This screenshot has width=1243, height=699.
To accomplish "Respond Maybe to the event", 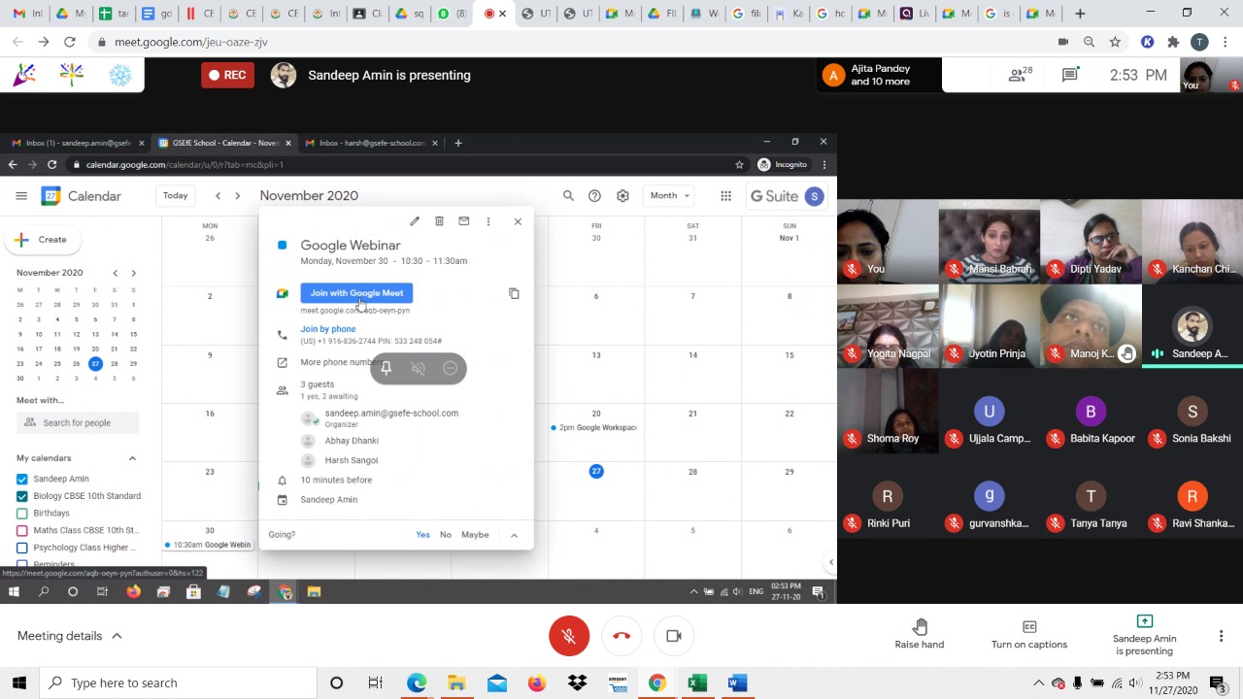I will 475,535.
